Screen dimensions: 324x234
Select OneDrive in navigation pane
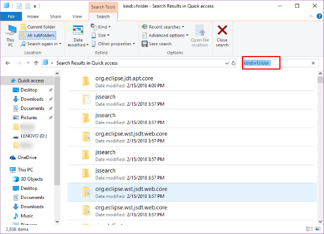[x=27, y=157]
